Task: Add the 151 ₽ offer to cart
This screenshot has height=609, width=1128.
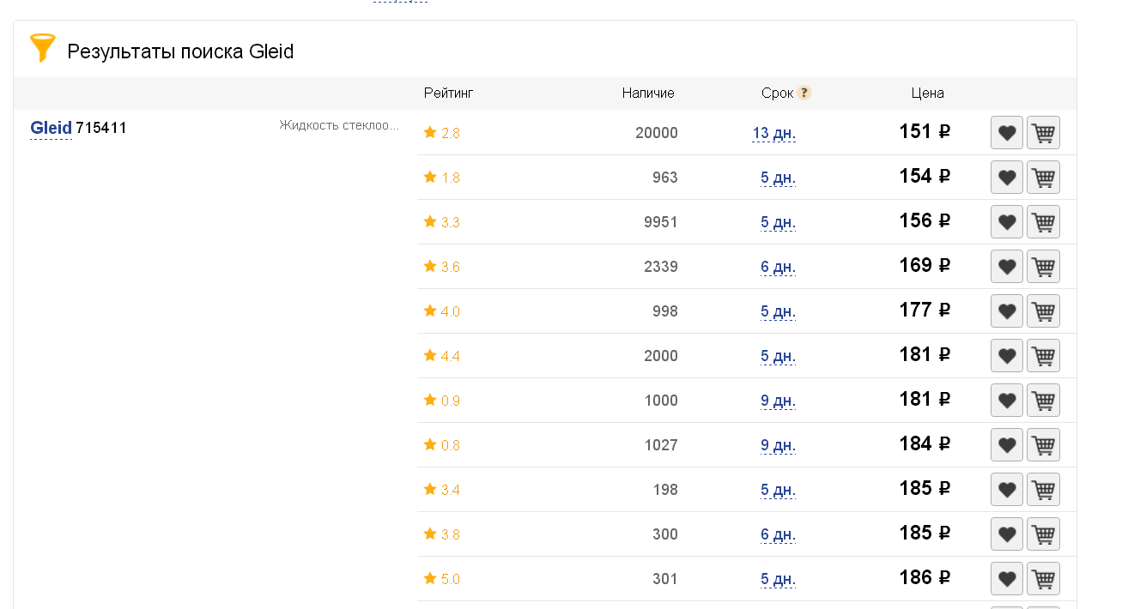Action: point(1044,133)
